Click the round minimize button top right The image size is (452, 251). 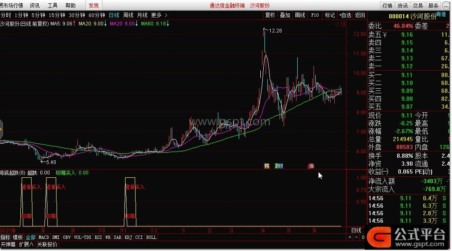446,5
